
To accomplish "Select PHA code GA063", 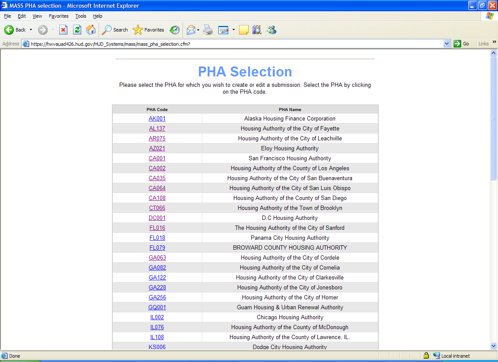I will (157, 257).
